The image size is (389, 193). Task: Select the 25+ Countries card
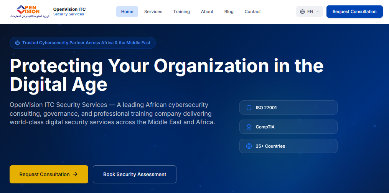288,146
